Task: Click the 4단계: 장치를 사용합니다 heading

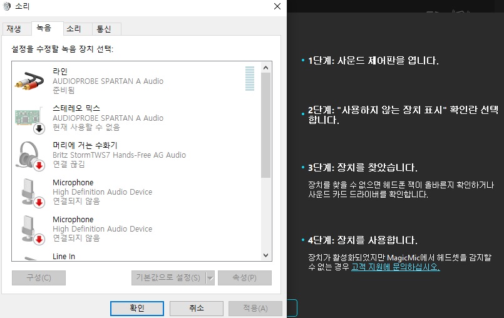Action: pyautogui.click(x=363, y=240)
